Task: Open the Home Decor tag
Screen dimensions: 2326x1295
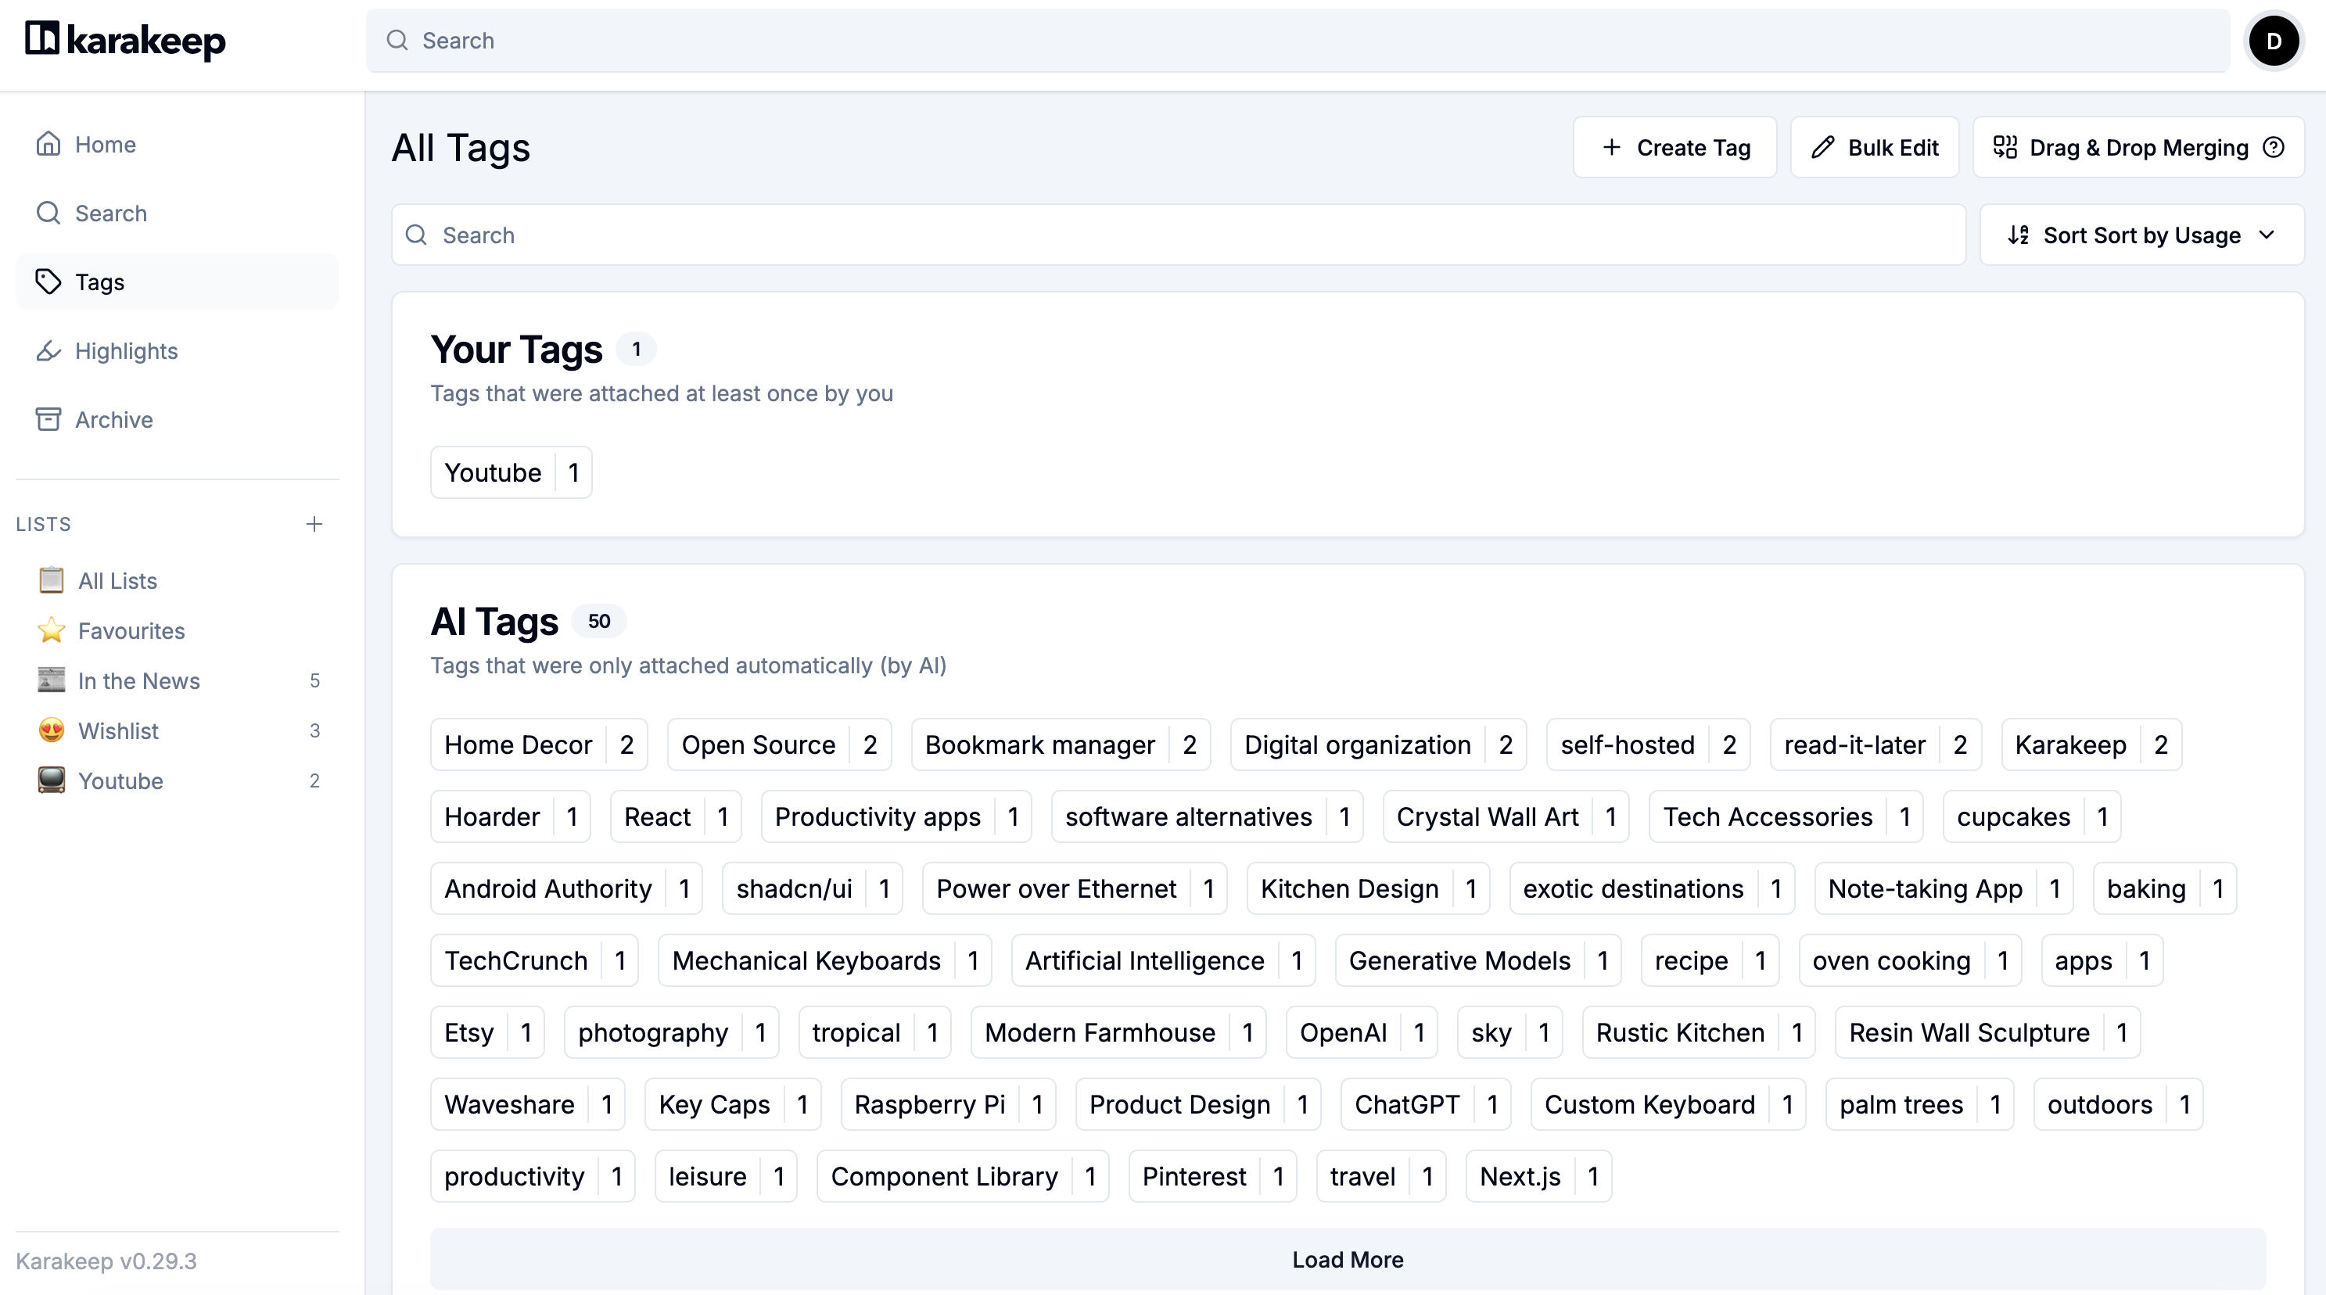Action: tap(519, 745)
